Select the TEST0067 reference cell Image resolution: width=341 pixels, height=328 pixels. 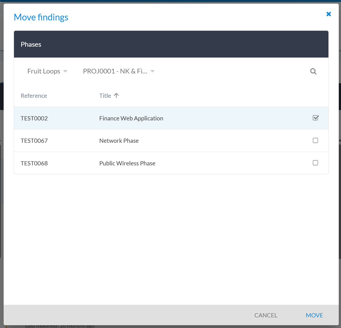(34, 141)
